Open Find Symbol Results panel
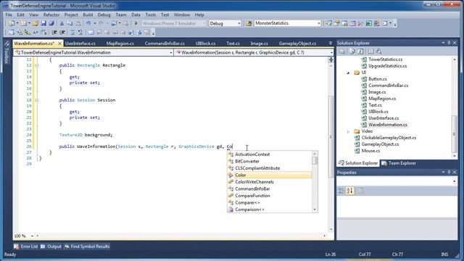This screenshot has width=464, height=261. pyautogui.click(x=87, y=246)
